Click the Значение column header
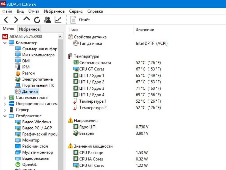The image size is (226, 170). [145, 30]
